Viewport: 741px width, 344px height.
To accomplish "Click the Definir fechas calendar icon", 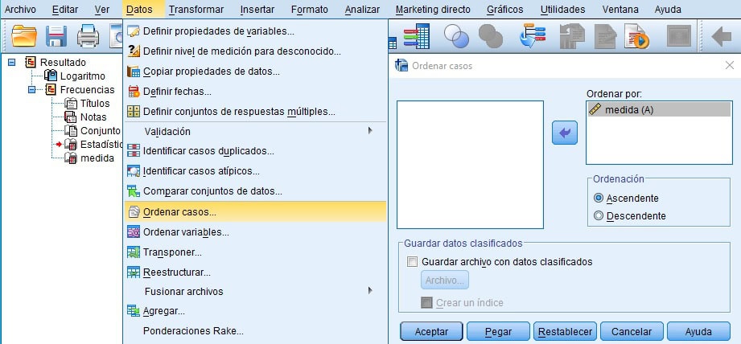I will point(134,92).
